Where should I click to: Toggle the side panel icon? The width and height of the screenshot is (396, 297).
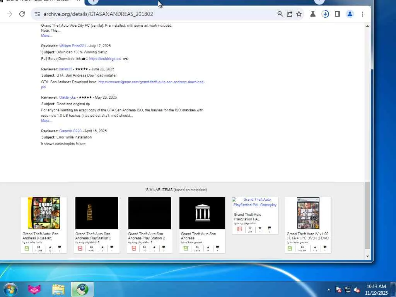[x=337, y=14]
